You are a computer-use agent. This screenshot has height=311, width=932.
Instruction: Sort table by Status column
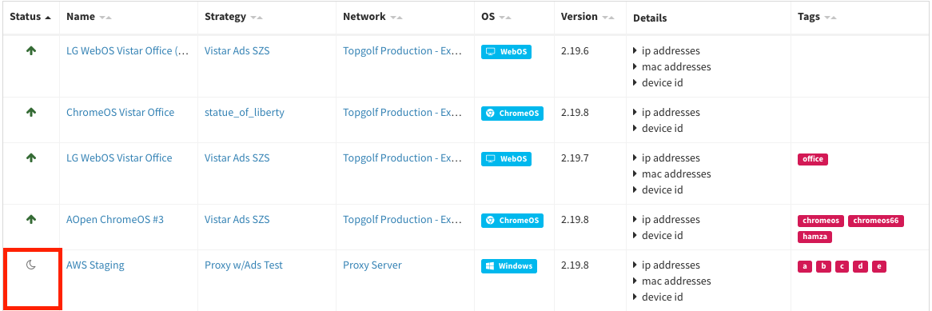coord(30,17)
